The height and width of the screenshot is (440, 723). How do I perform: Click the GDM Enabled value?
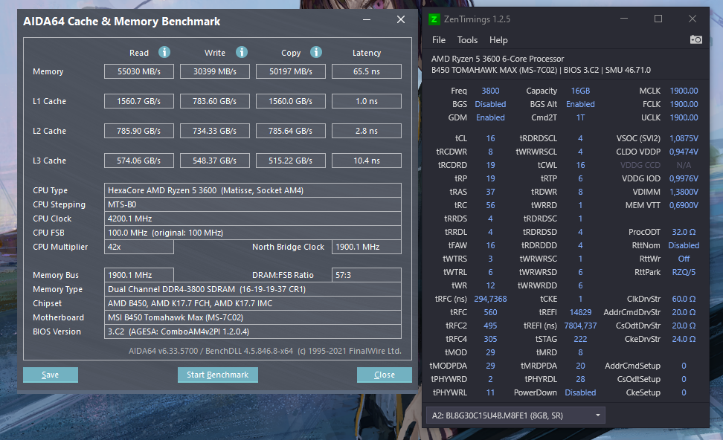[x=490, y=117]
